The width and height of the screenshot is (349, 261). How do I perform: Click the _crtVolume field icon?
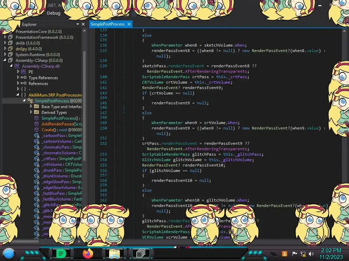click(x=37, y=164)
